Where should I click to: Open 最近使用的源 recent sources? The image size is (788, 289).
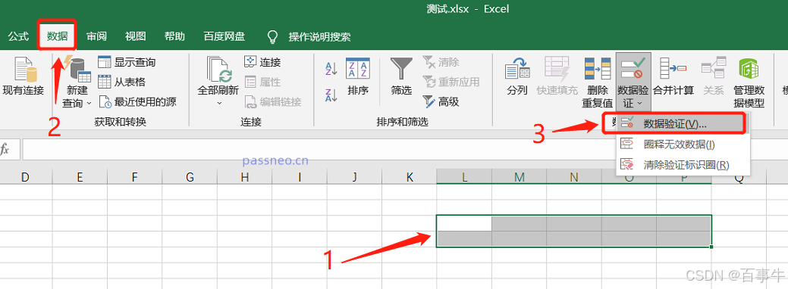tap(137, 102)
